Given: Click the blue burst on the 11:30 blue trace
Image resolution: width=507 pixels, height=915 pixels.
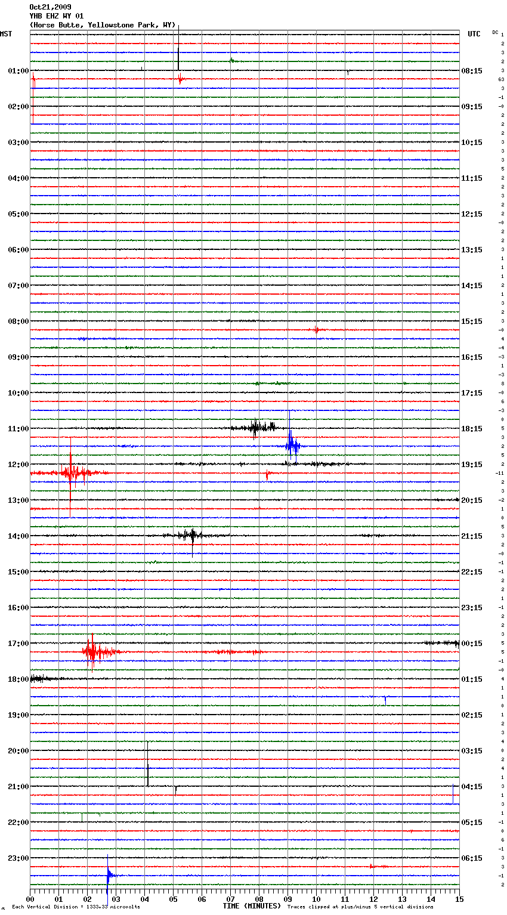Looking at the screenshot, I should pyautogui.click(x=292, y=445).
